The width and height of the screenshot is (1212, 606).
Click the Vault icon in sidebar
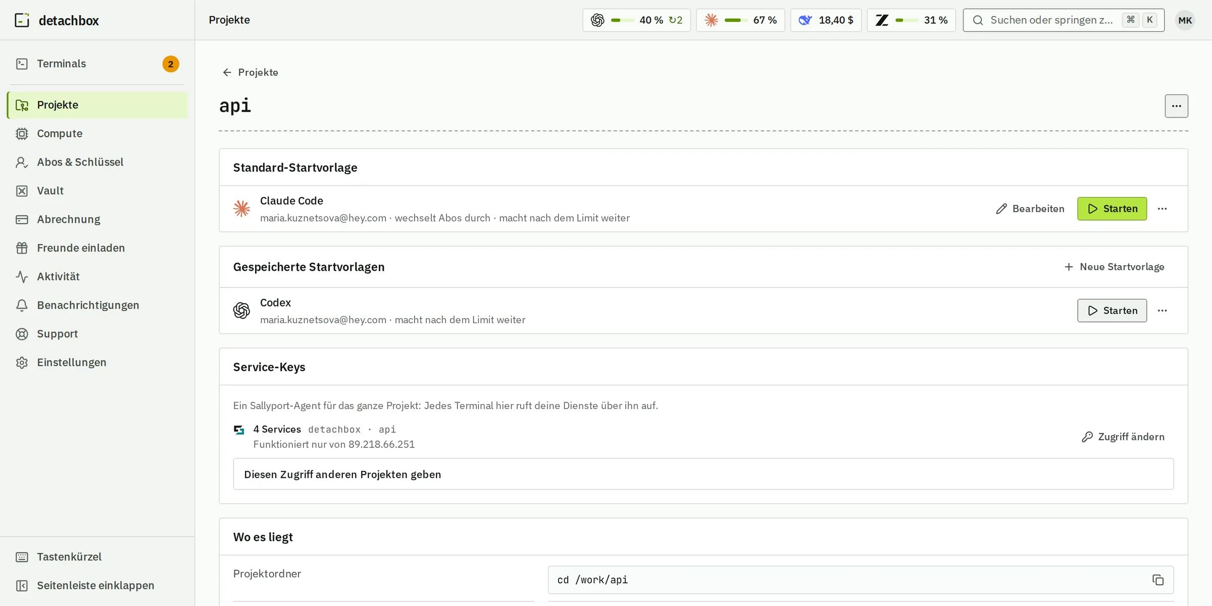(22, 191)
